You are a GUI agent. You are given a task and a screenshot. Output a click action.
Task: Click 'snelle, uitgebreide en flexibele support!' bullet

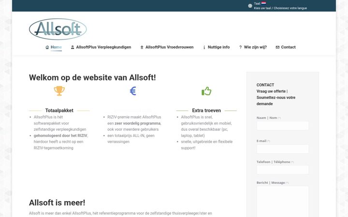point(207,145)
